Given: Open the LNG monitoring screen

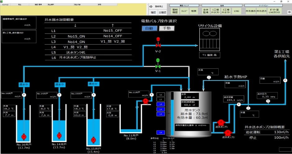Looking at the screenshot, I should [x=236, y=11].
